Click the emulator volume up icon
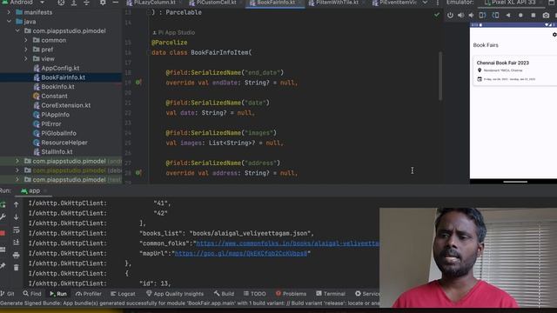Image resolution: width=557 pixels, height=313 pixels. coord(460,16)
